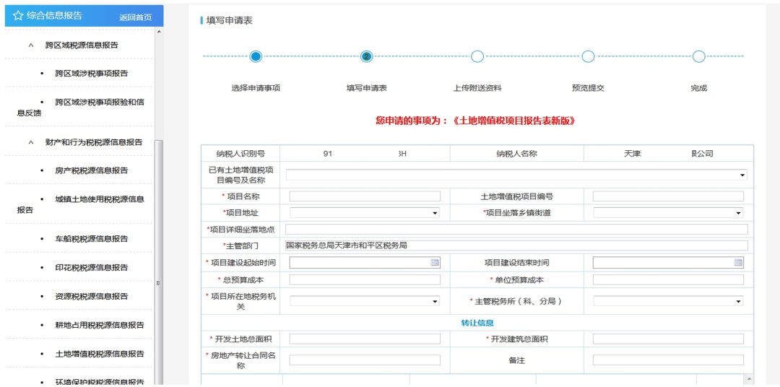Open 土地增值税税源信息报告 menu item

point(100,355)
